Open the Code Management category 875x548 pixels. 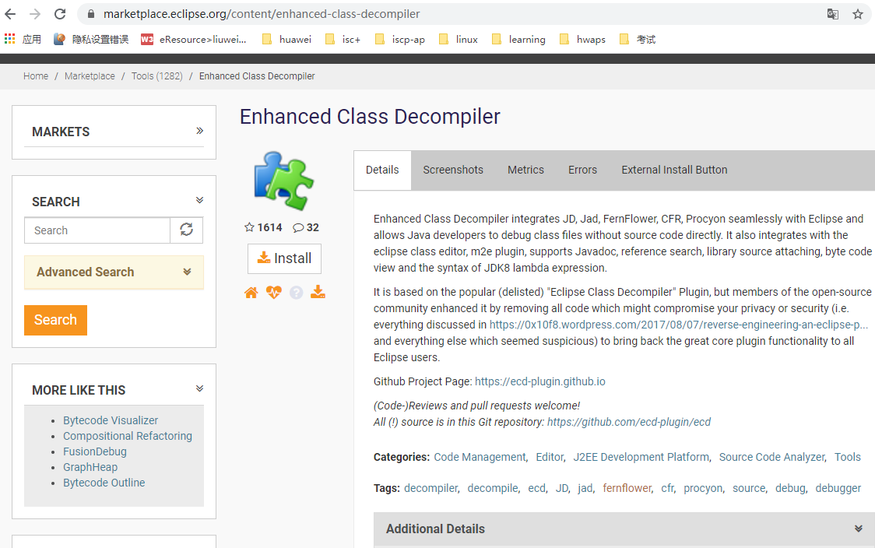[480, 458]
